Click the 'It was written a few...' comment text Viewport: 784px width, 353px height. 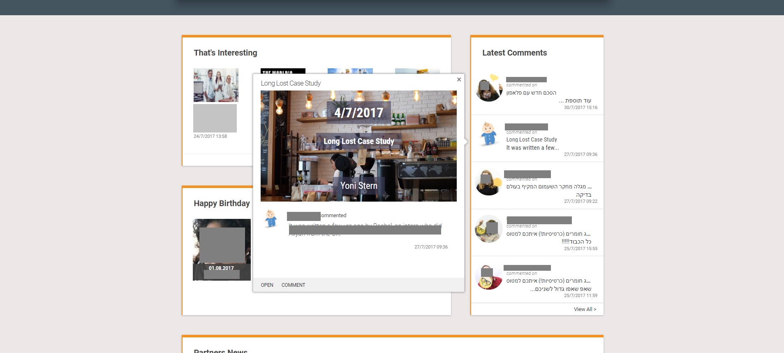(x=532, y=148)
